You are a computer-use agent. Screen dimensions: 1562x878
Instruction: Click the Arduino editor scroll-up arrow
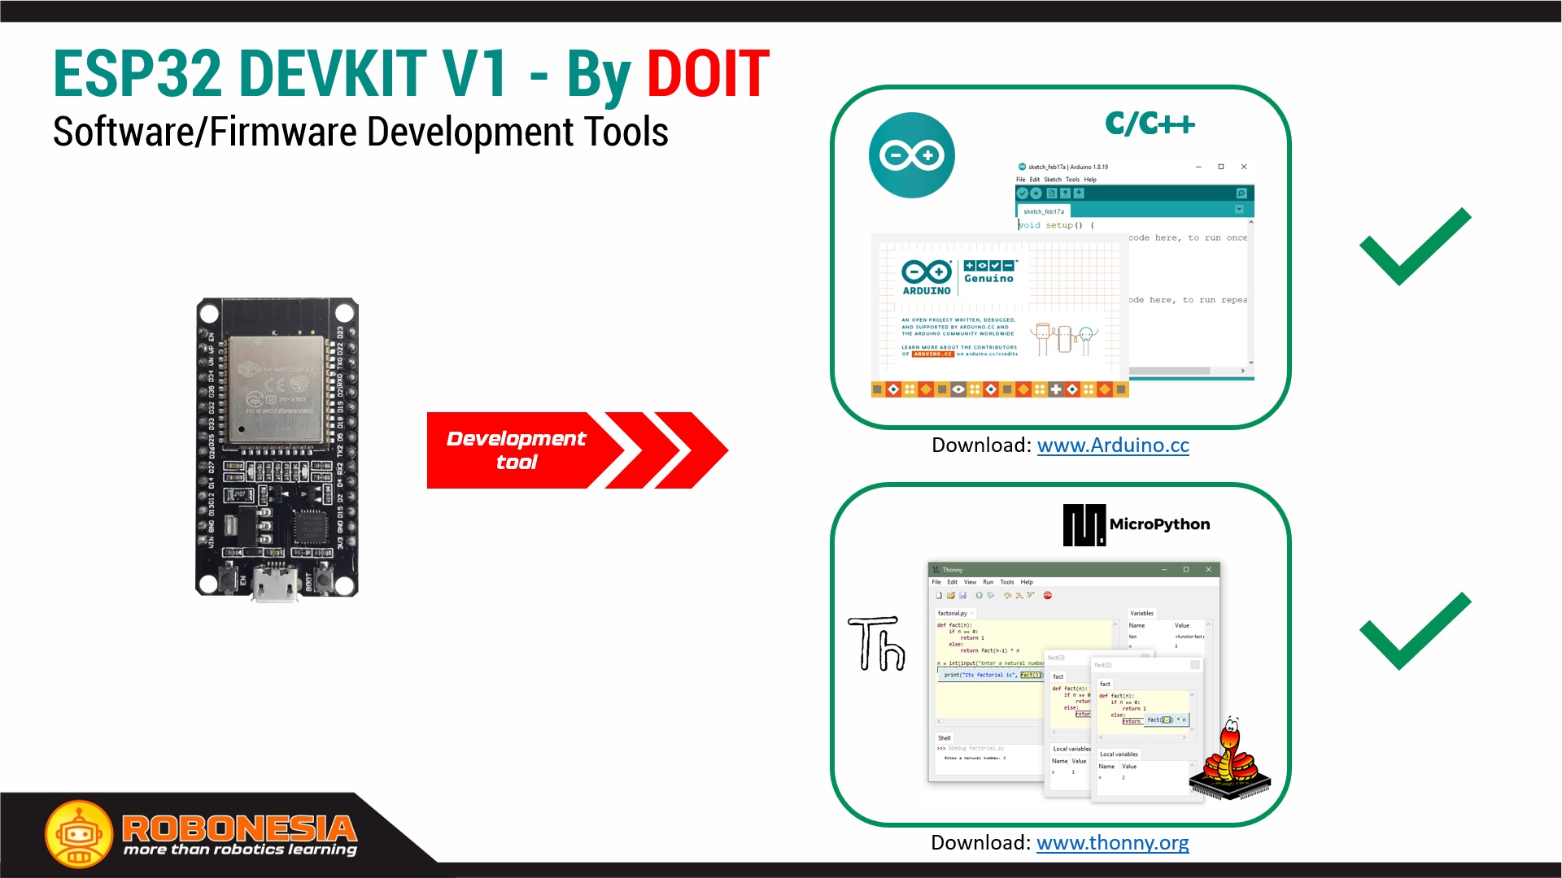coord(1251,222)
